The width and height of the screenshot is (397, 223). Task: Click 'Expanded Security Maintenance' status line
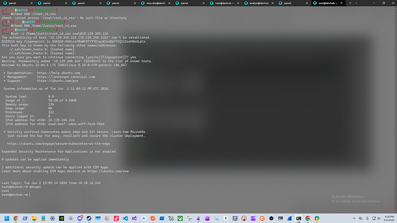pos(59,152)
